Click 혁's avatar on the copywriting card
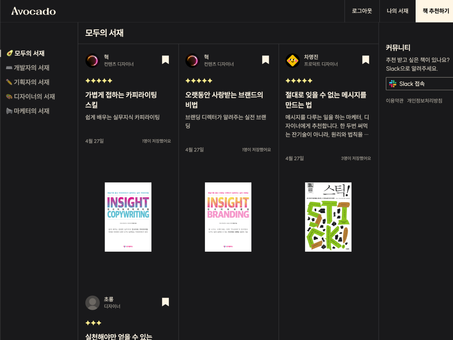This screenshot has height=340, width=453. coord(92,60)
